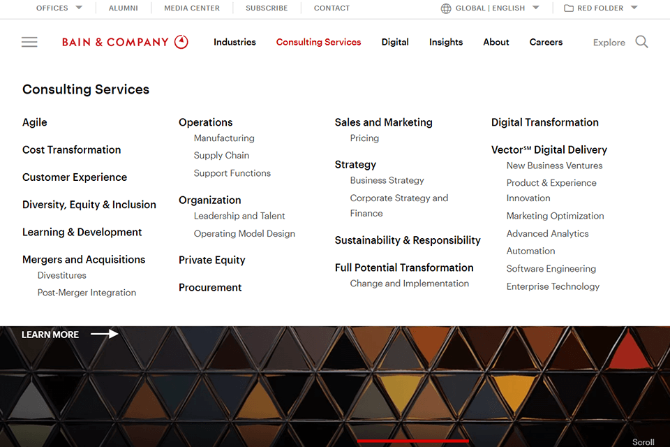Viewport: 670px width, 447px height.
Task: Select Leadership and Talent
Action: (x=239, y=216)
